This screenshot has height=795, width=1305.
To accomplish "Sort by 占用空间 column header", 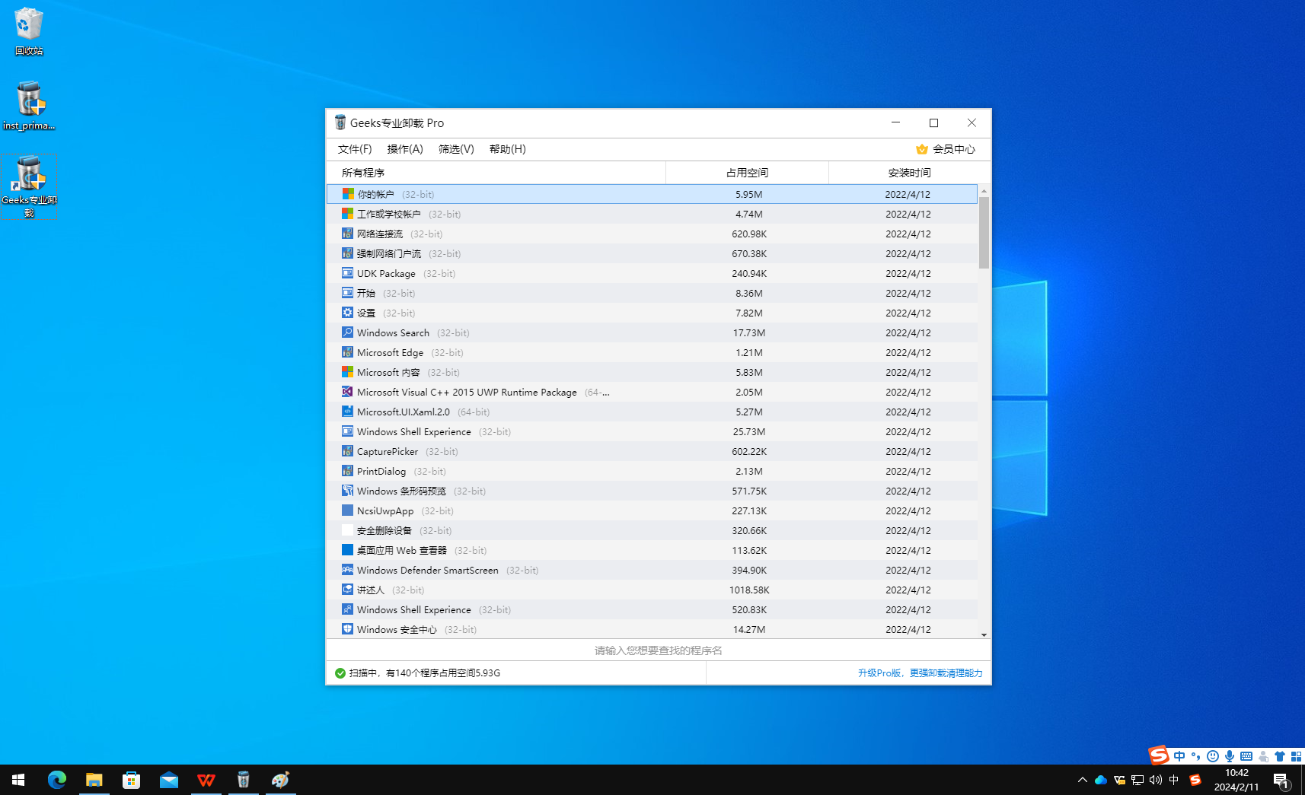I will point(747,173).
